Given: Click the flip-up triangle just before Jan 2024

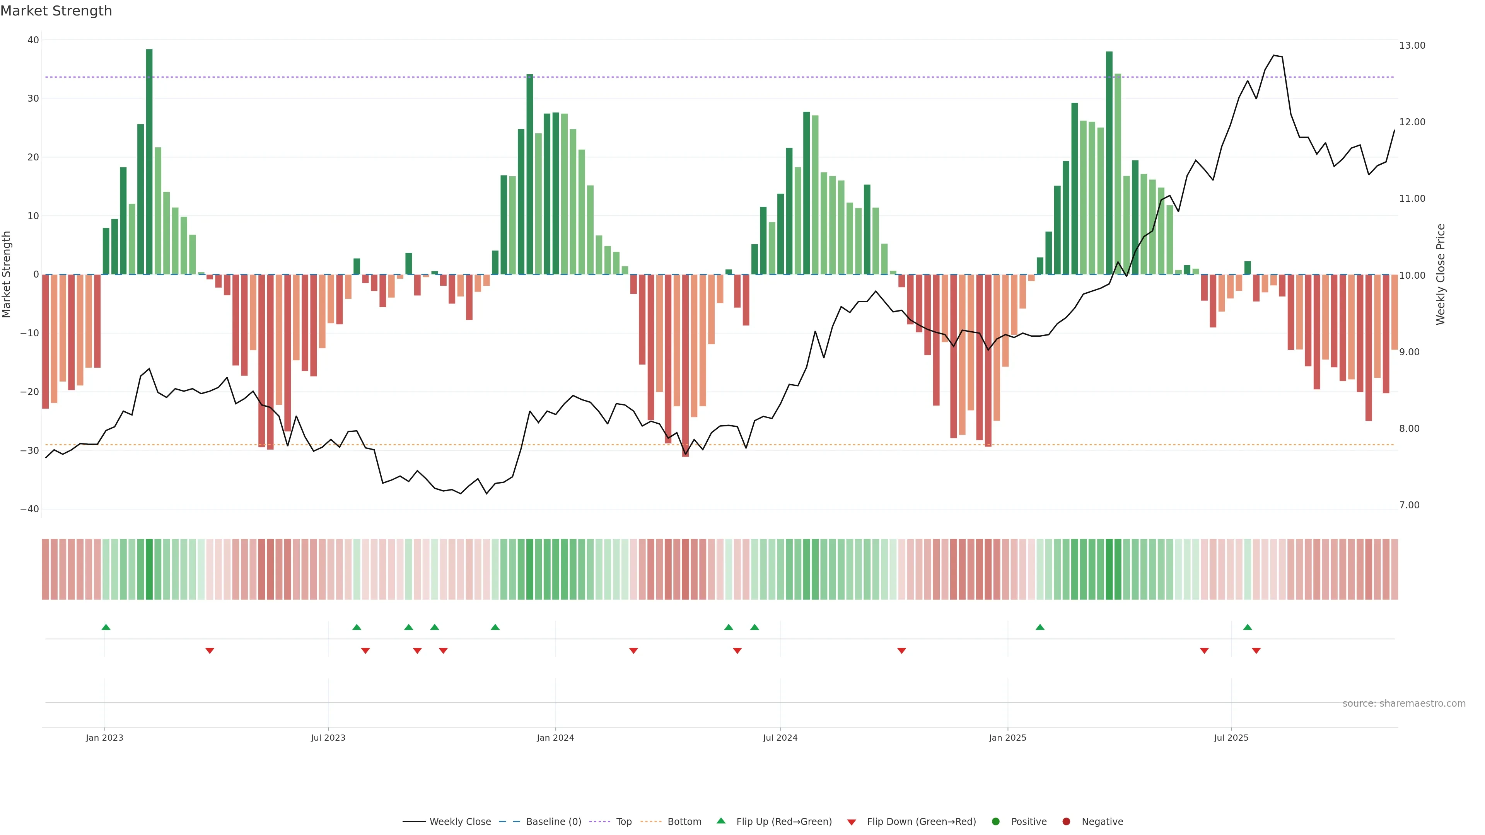Looking at the screenshot, I should pos(495,627).
